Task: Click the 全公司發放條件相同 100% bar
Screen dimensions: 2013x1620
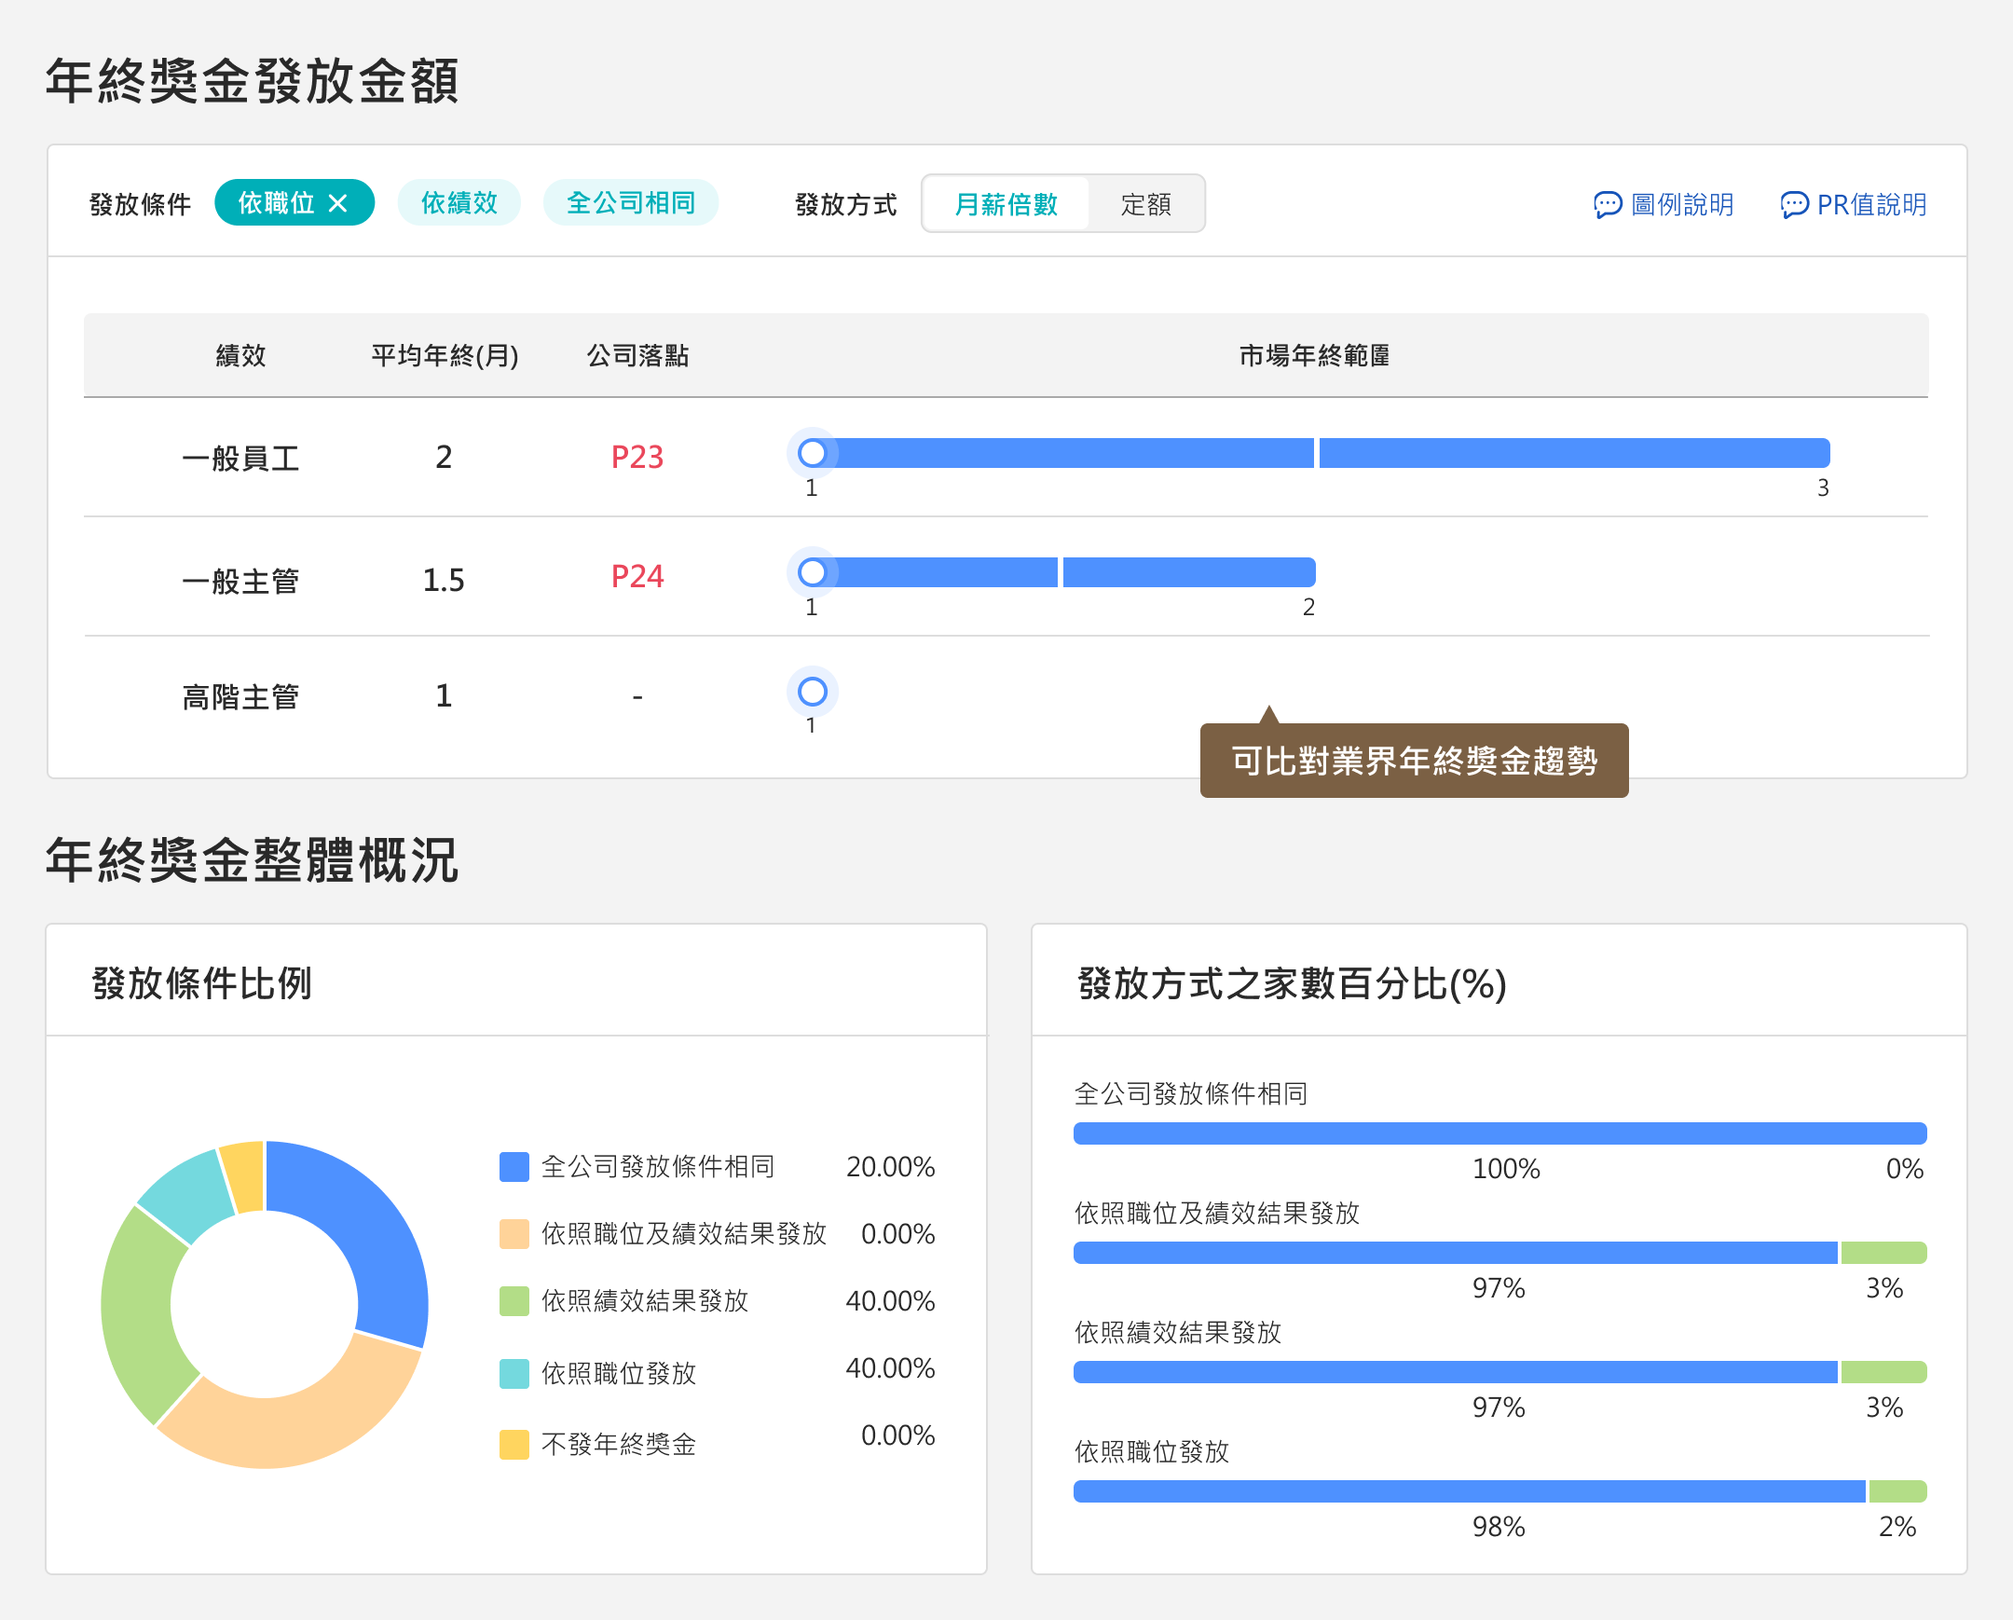Action: (1499, 1133)
